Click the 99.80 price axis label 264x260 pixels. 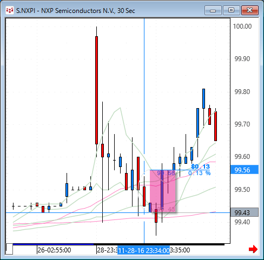242,92
